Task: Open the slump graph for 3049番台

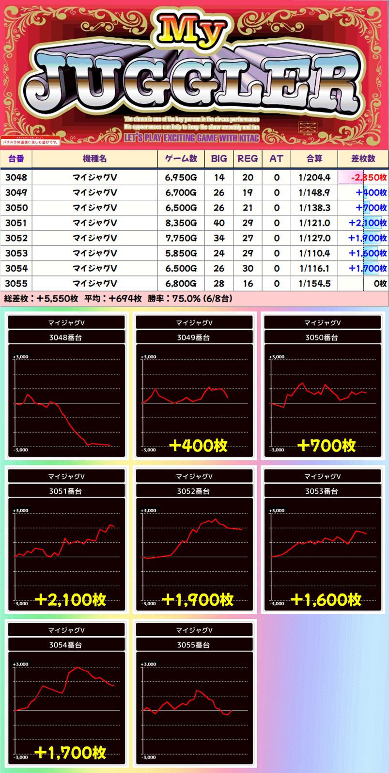Action: pos(194,402)
